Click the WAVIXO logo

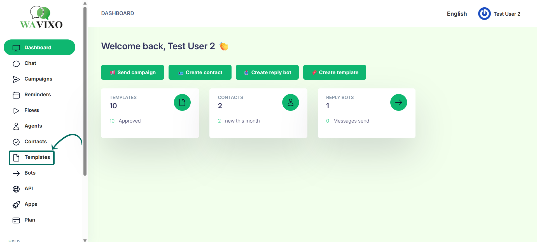(41, 18)
